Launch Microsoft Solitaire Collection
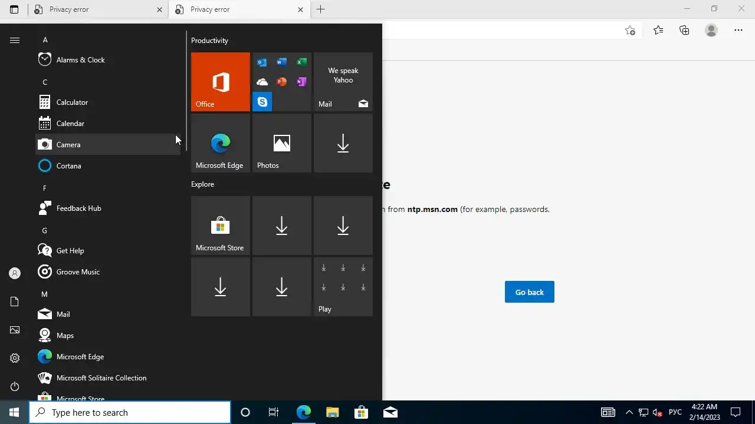This screenshot has height=424, width=755. (108, 377)
